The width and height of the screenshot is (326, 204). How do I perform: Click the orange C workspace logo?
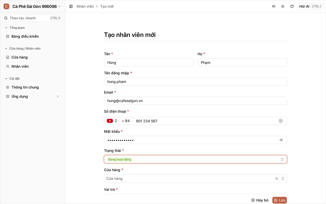point(6,6)
